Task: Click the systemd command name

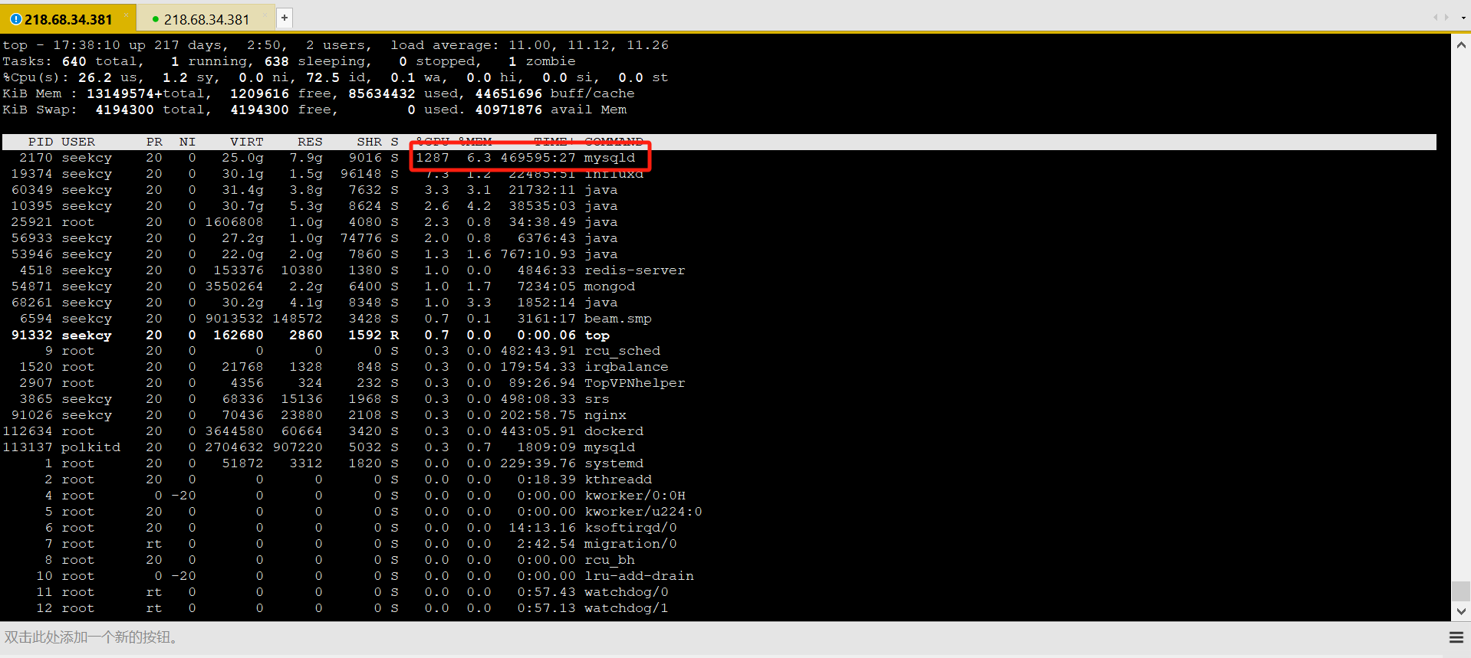Action: (614, 463)
